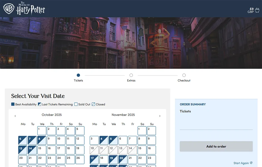Select the Checkout step
Viewport: 262px width, 167px height.
[x=184, y=75]
